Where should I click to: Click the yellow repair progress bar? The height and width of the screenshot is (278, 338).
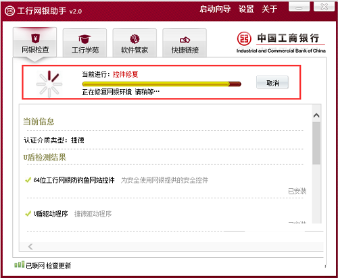162,84
